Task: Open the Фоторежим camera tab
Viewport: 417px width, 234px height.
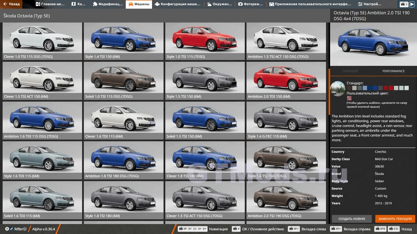Action: pyautogui.click(x=251, y=4)
